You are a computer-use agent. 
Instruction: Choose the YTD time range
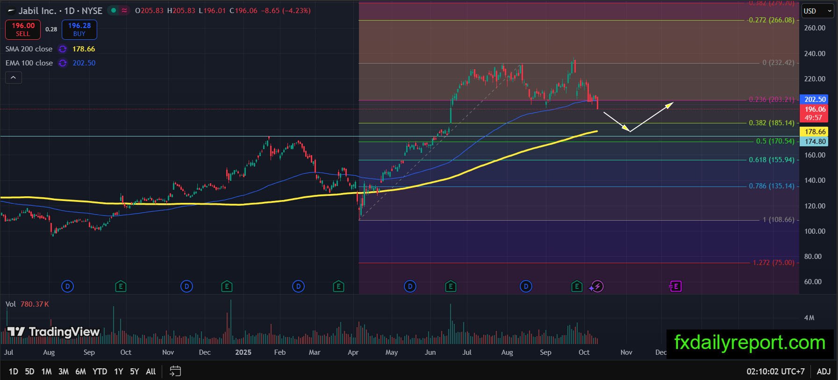click(100, 371)
